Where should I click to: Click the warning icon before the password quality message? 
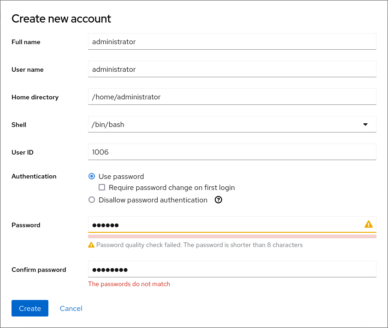[x=91, y=245]
